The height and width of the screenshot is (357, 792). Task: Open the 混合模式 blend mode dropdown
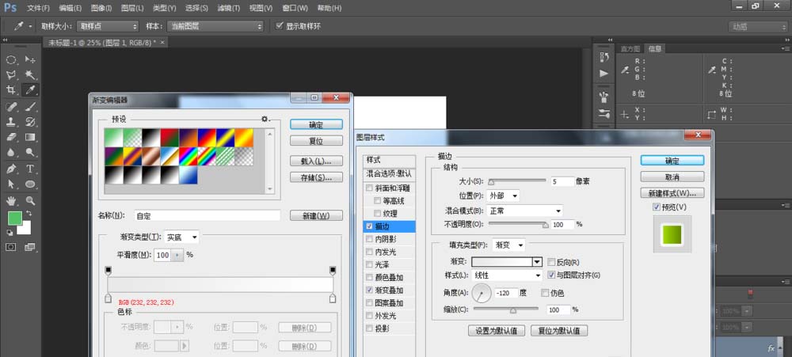tap(526, 211)
